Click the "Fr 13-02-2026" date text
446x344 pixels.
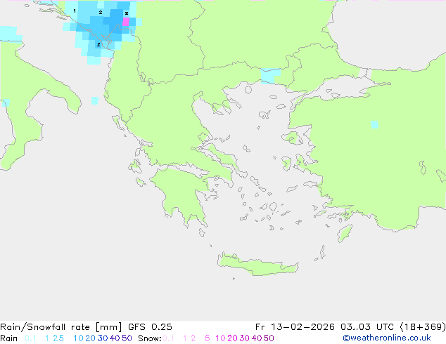click(x=295, y=327)
